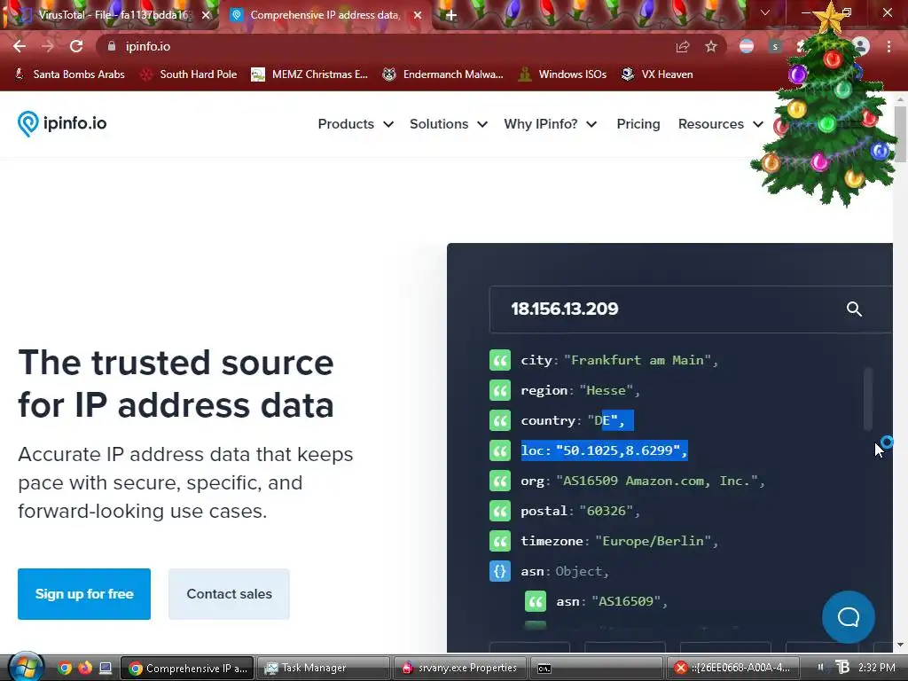The image size is (908, 681).
Task: Expand the Why IPinfo? menu
Action: pos(550,124)
